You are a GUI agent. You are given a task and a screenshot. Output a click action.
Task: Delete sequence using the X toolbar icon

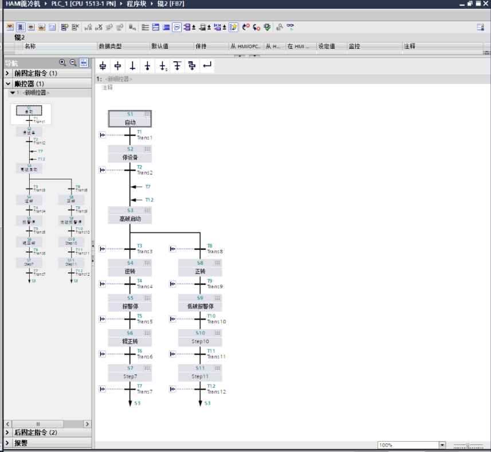[x=75, y=27]
